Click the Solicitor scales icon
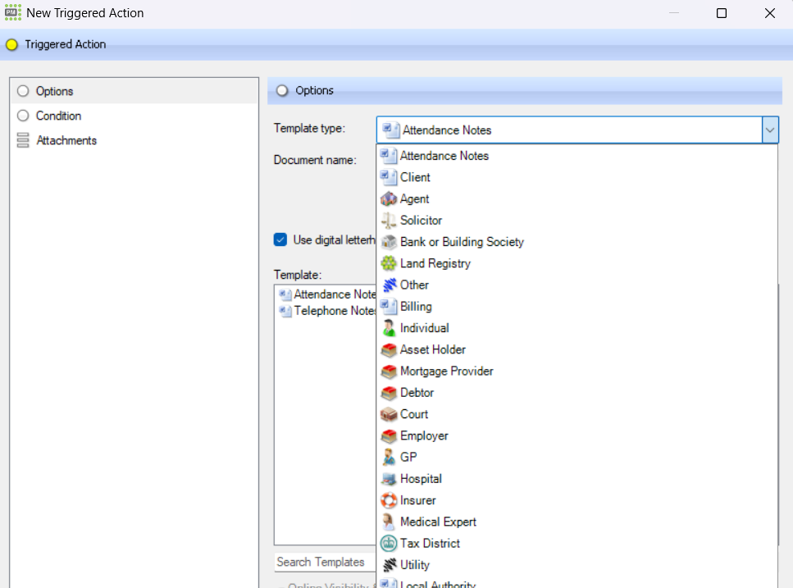 point(389,221)
